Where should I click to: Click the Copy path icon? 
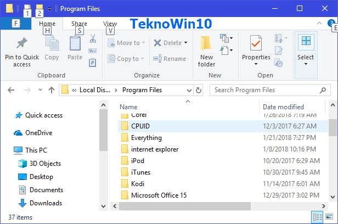pos(93,51)
